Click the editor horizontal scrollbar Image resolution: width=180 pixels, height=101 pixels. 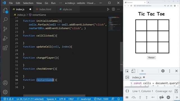click(x=54, y=95)
